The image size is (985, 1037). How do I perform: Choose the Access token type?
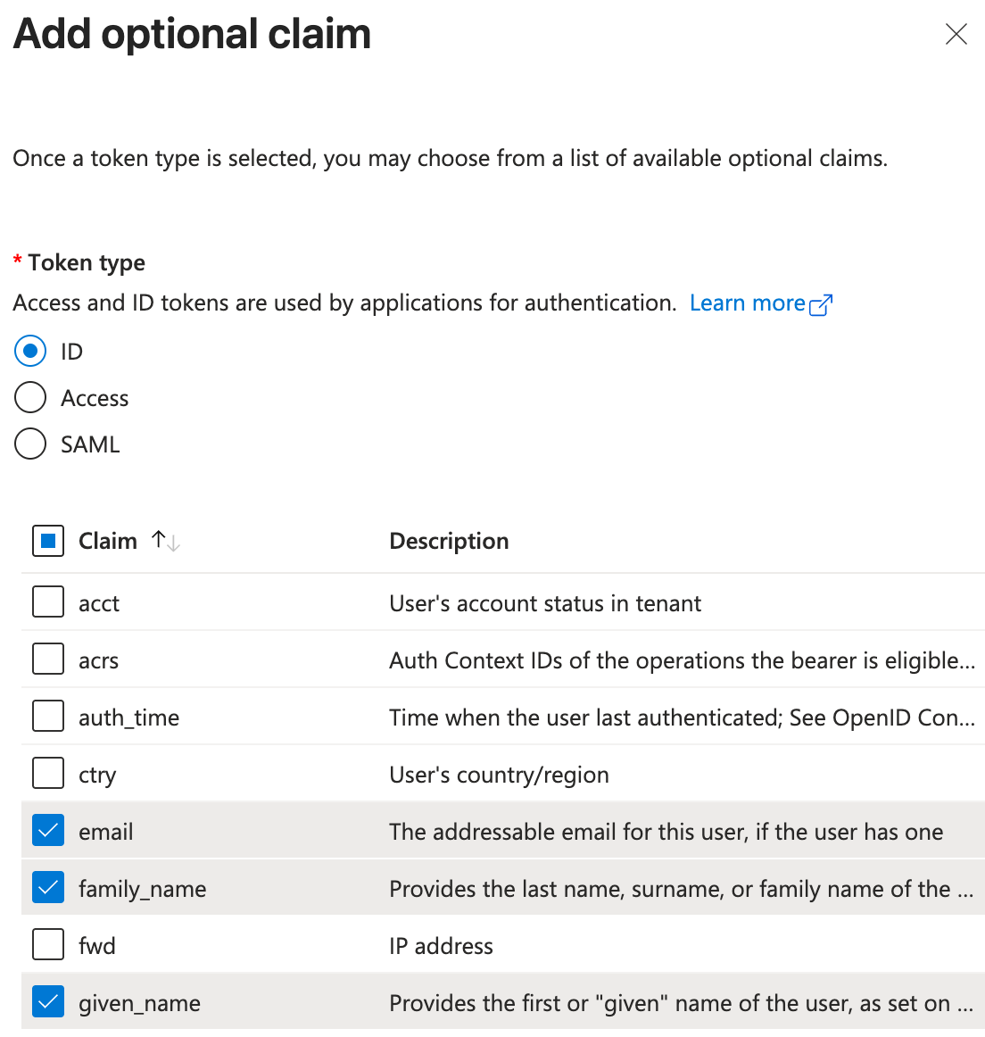tap(30, 398)
